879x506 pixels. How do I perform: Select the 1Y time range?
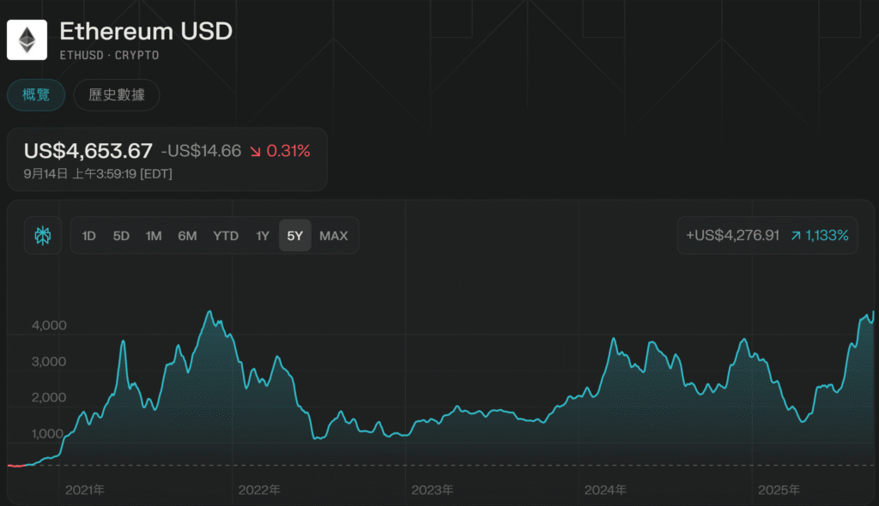(263, 236)
